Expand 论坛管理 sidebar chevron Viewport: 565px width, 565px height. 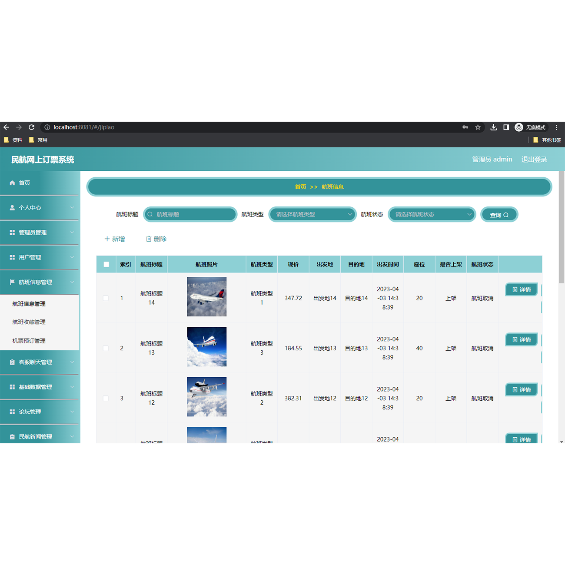coord(72,412)
